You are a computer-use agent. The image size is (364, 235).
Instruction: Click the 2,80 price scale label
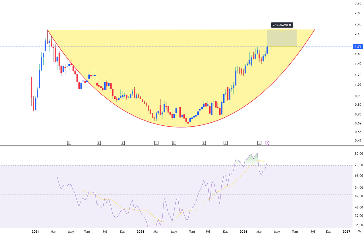(358, 13)
